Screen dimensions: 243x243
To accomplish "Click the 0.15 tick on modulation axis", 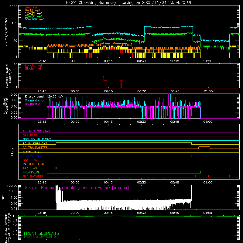I will pos(14,100).
